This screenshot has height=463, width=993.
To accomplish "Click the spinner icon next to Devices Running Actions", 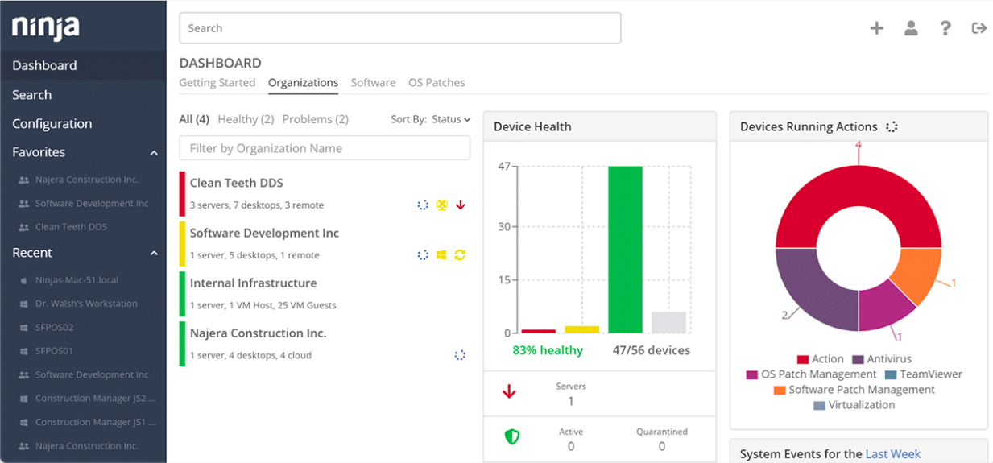I will click(892, 126).
